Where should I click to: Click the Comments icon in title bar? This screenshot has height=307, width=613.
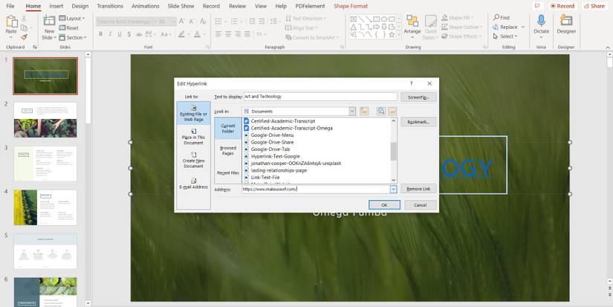tap(537, 6)
